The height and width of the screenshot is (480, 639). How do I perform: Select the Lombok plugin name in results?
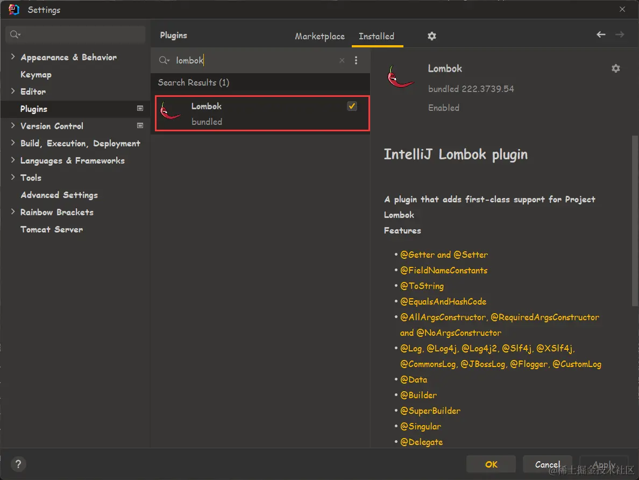point(206,106)
